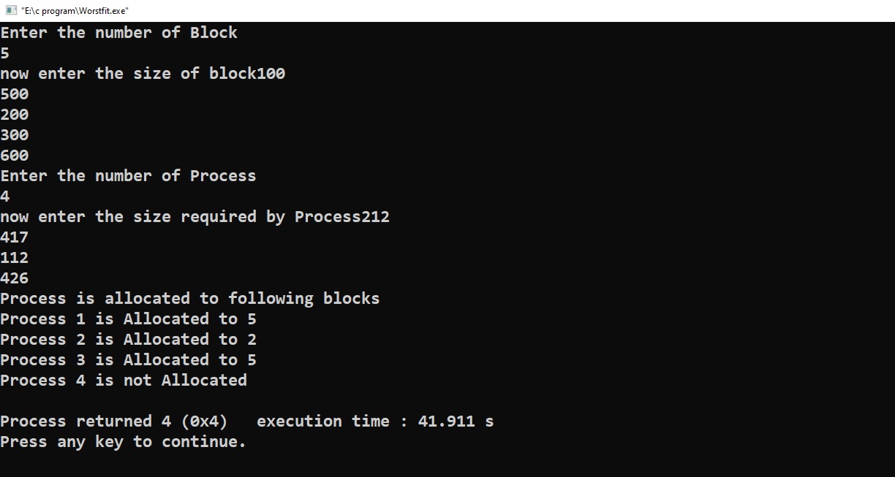895x477 pixels.
Task: Click 'Enter the number of Process' line
Action: pyautogui.click(x=128, y=176)
